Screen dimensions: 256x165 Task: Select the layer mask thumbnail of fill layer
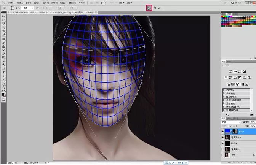point(235,131)
